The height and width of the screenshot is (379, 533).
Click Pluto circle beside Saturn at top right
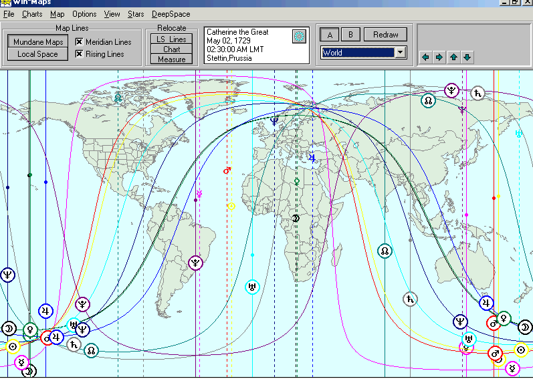[452, 90]
